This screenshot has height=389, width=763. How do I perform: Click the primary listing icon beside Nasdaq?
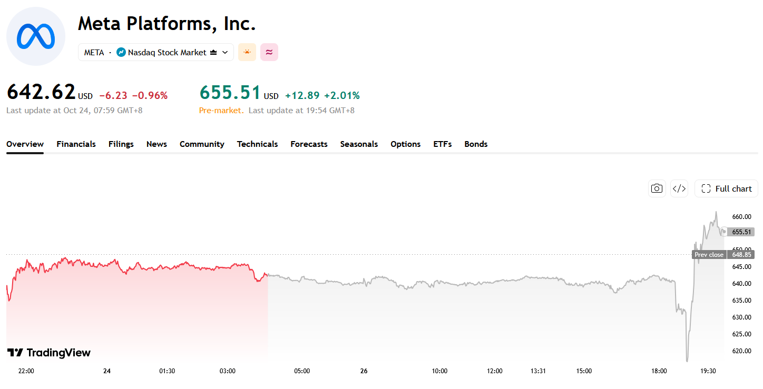(x=213, y=53)
